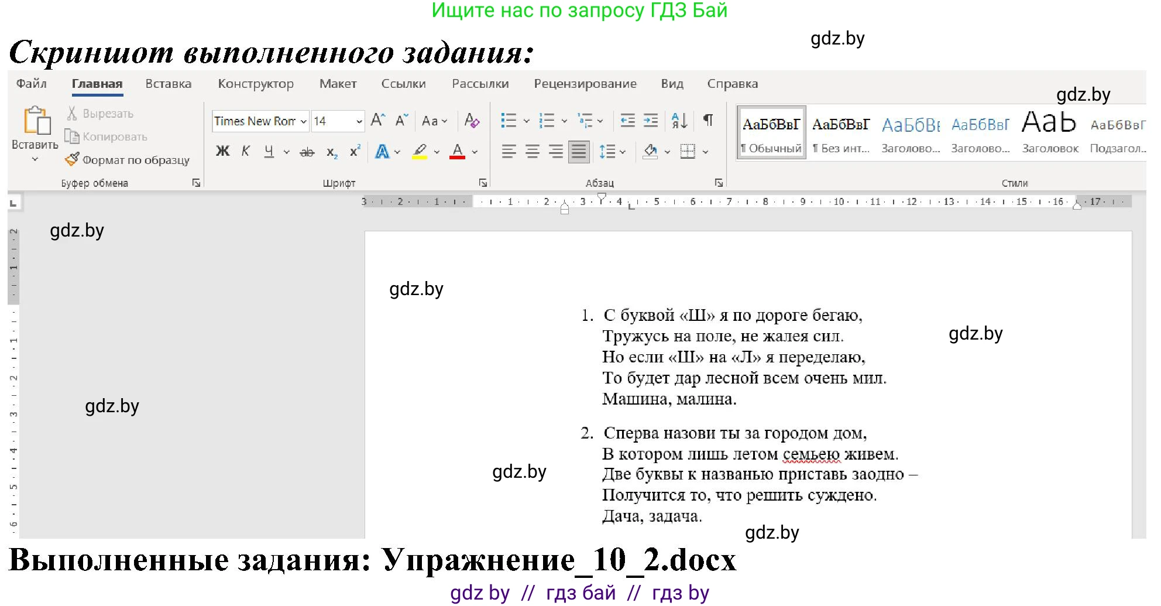Open the Шрифт dialog launcher

click(484, 182)
